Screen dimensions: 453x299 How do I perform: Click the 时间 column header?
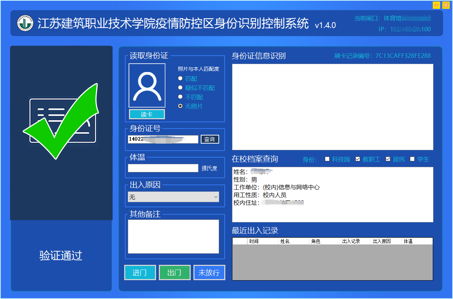(x=263, y=241)
